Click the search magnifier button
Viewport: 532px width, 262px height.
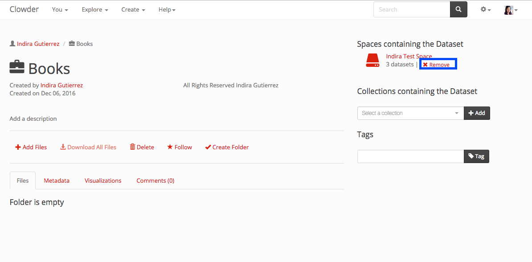click(x=458, y=9)
